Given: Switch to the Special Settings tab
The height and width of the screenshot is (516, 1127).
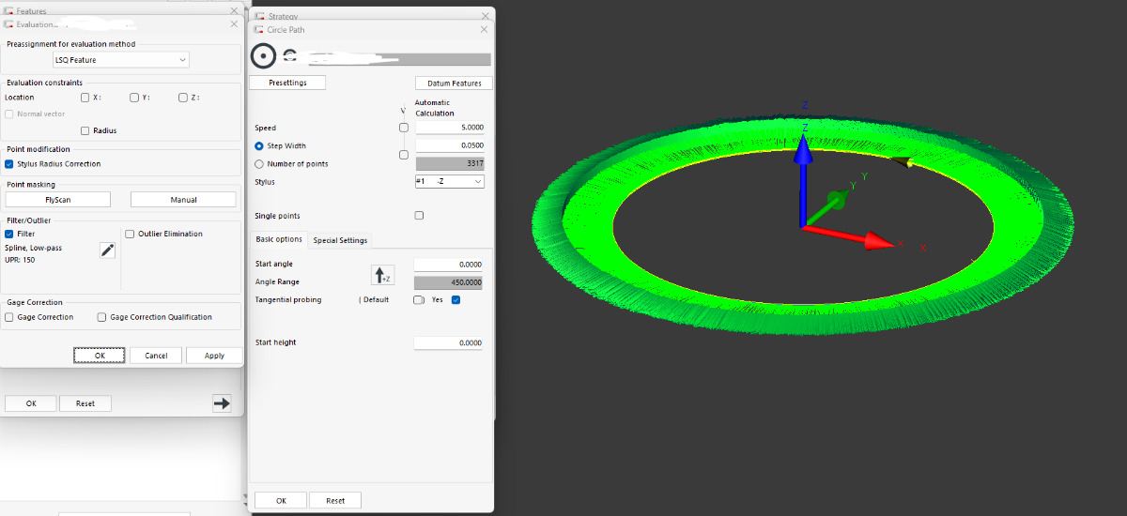Looking at the screenshot, I should 340,240.
